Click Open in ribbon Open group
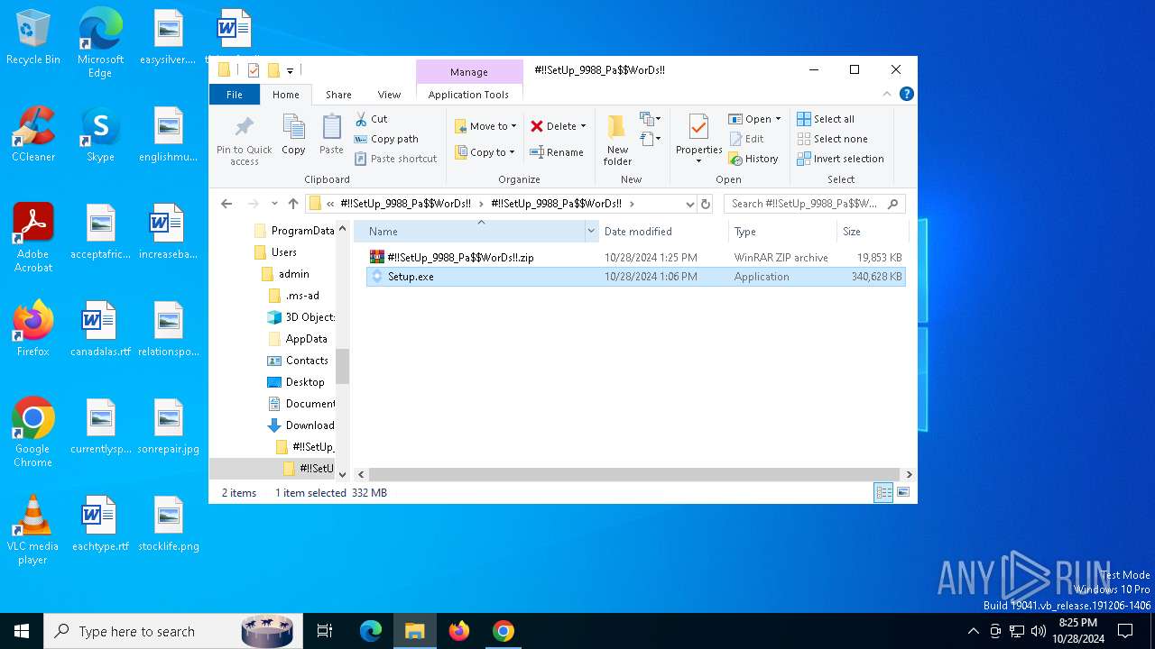 click(x=751, y=119)
